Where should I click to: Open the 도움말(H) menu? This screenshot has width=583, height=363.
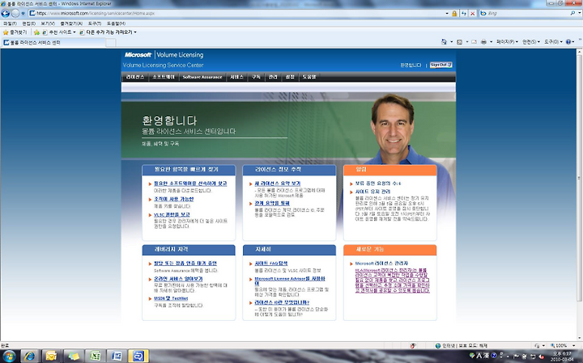[x=116, y=23]
